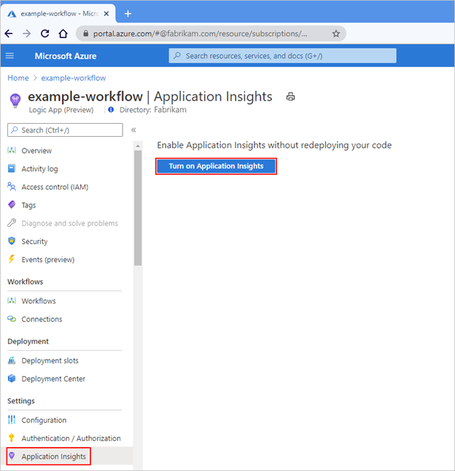Focus the Azure global search box

(x=283, y=55)
